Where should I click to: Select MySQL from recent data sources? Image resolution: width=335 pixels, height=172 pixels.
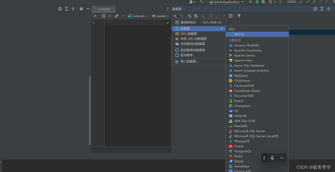point(257,34)
